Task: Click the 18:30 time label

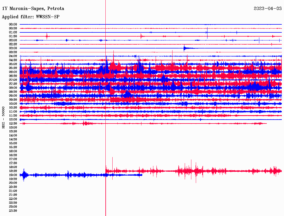Action: click(13, 171)
